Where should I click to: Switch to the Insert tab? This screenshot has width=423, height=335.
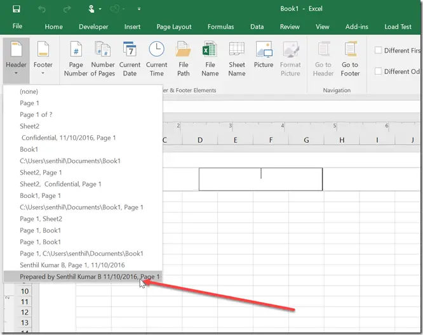coord(132,27)
